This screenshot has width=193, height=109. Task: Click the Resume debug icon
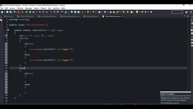coord(27,12)
